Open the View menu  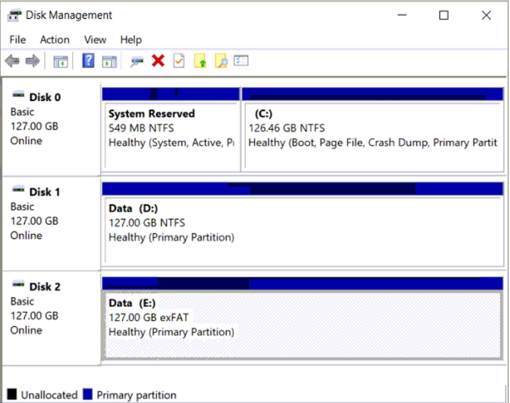pos(95,40)
